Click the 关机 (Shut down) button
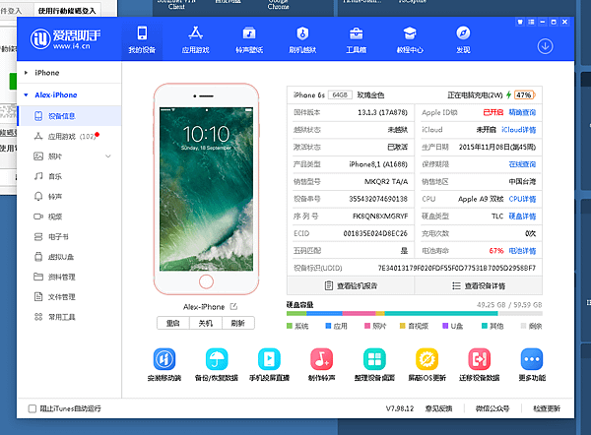591x435 pixels. 206,323
